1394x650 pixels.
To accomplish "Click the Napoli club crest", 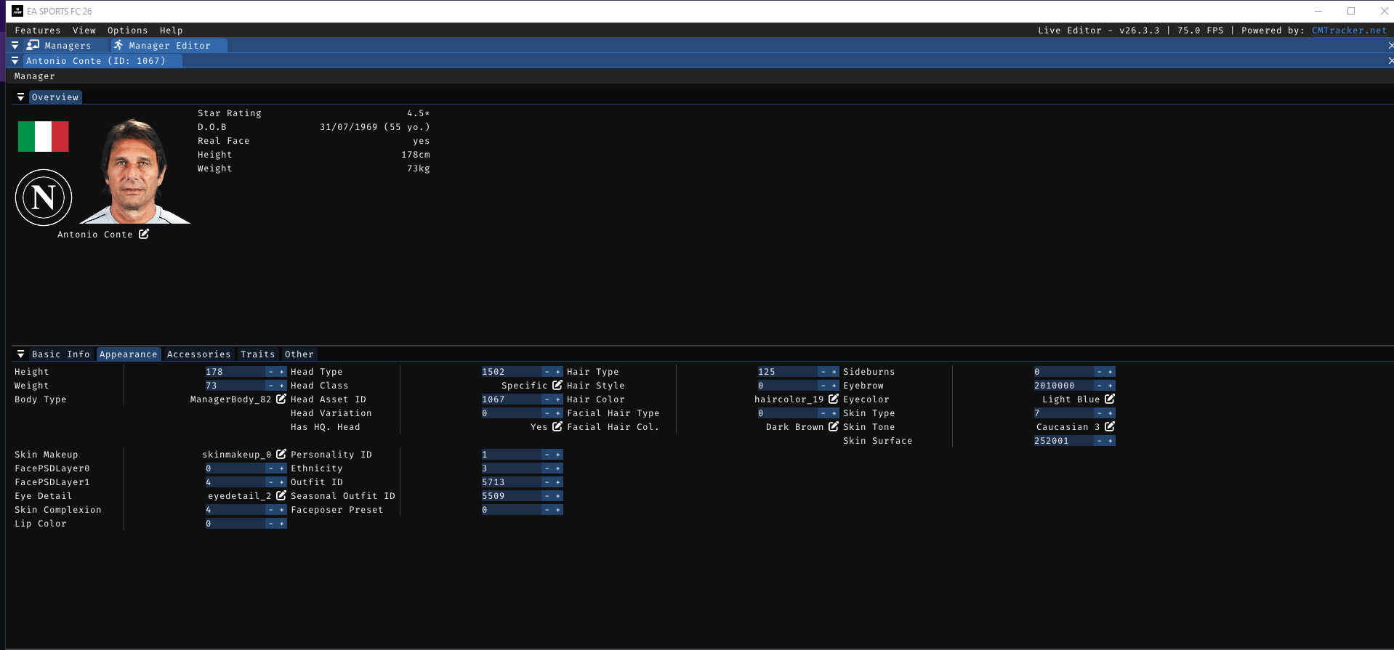I will tap(44, 198).
